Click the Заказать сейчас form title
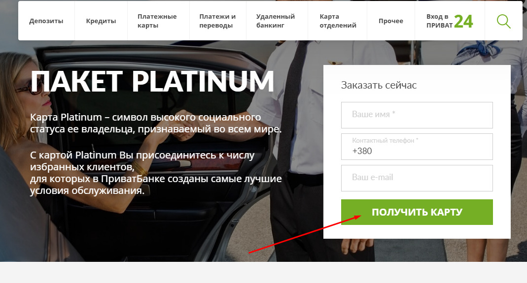The width and height of the screenshot is (527, 283). [379, 85]
